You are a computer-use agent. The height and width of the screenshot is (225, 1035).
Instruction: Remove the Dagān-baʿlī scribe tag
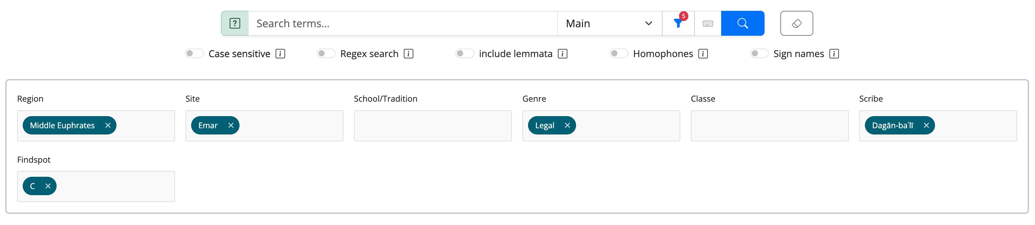point(926,125)
